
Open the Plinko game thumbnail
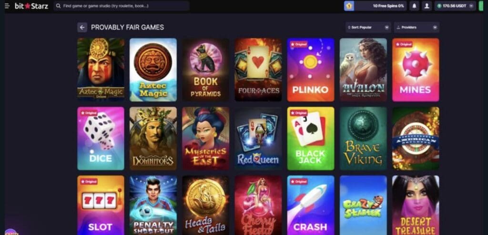(x=311, y=70)
